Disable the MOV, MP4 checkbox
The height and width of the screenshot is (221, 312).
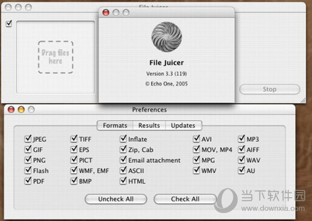tap(196, 149)
